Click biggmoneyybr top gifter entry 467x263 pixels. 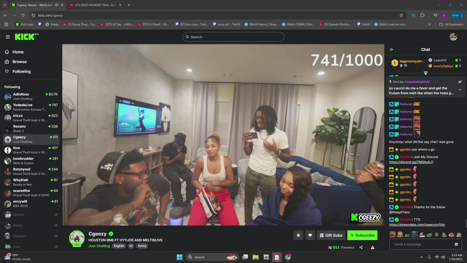[408, 63]
